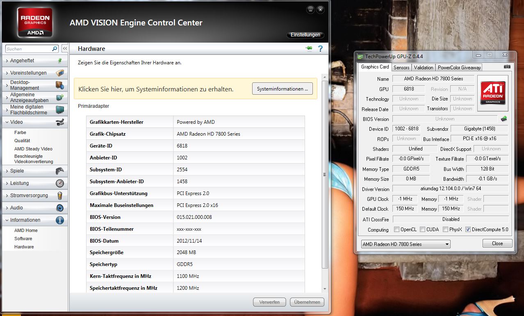Click the ATI Radeon logo in GPU-Z
Screen dimensions: 524x316
493,93
